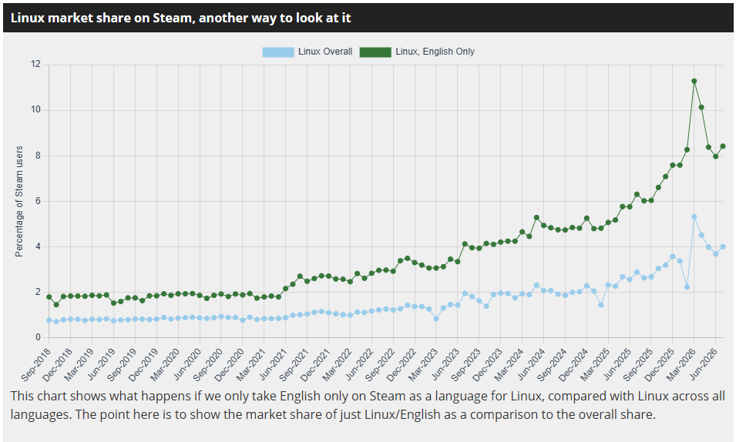
Task: Click the x-axis label "Sep-2021"
Action: [x=294, y=364]
